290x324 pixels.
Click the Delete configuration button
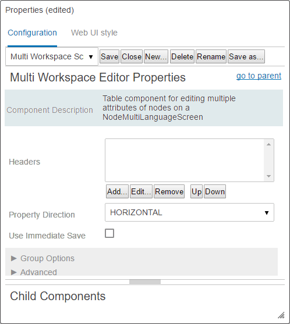tap(182, 56)
